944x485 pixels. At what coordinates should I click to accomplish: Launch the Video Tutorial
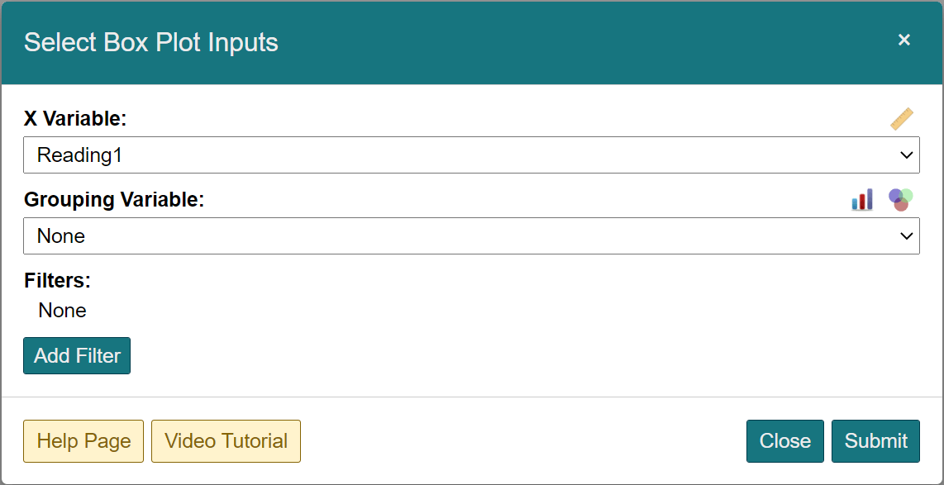[226, 440]
